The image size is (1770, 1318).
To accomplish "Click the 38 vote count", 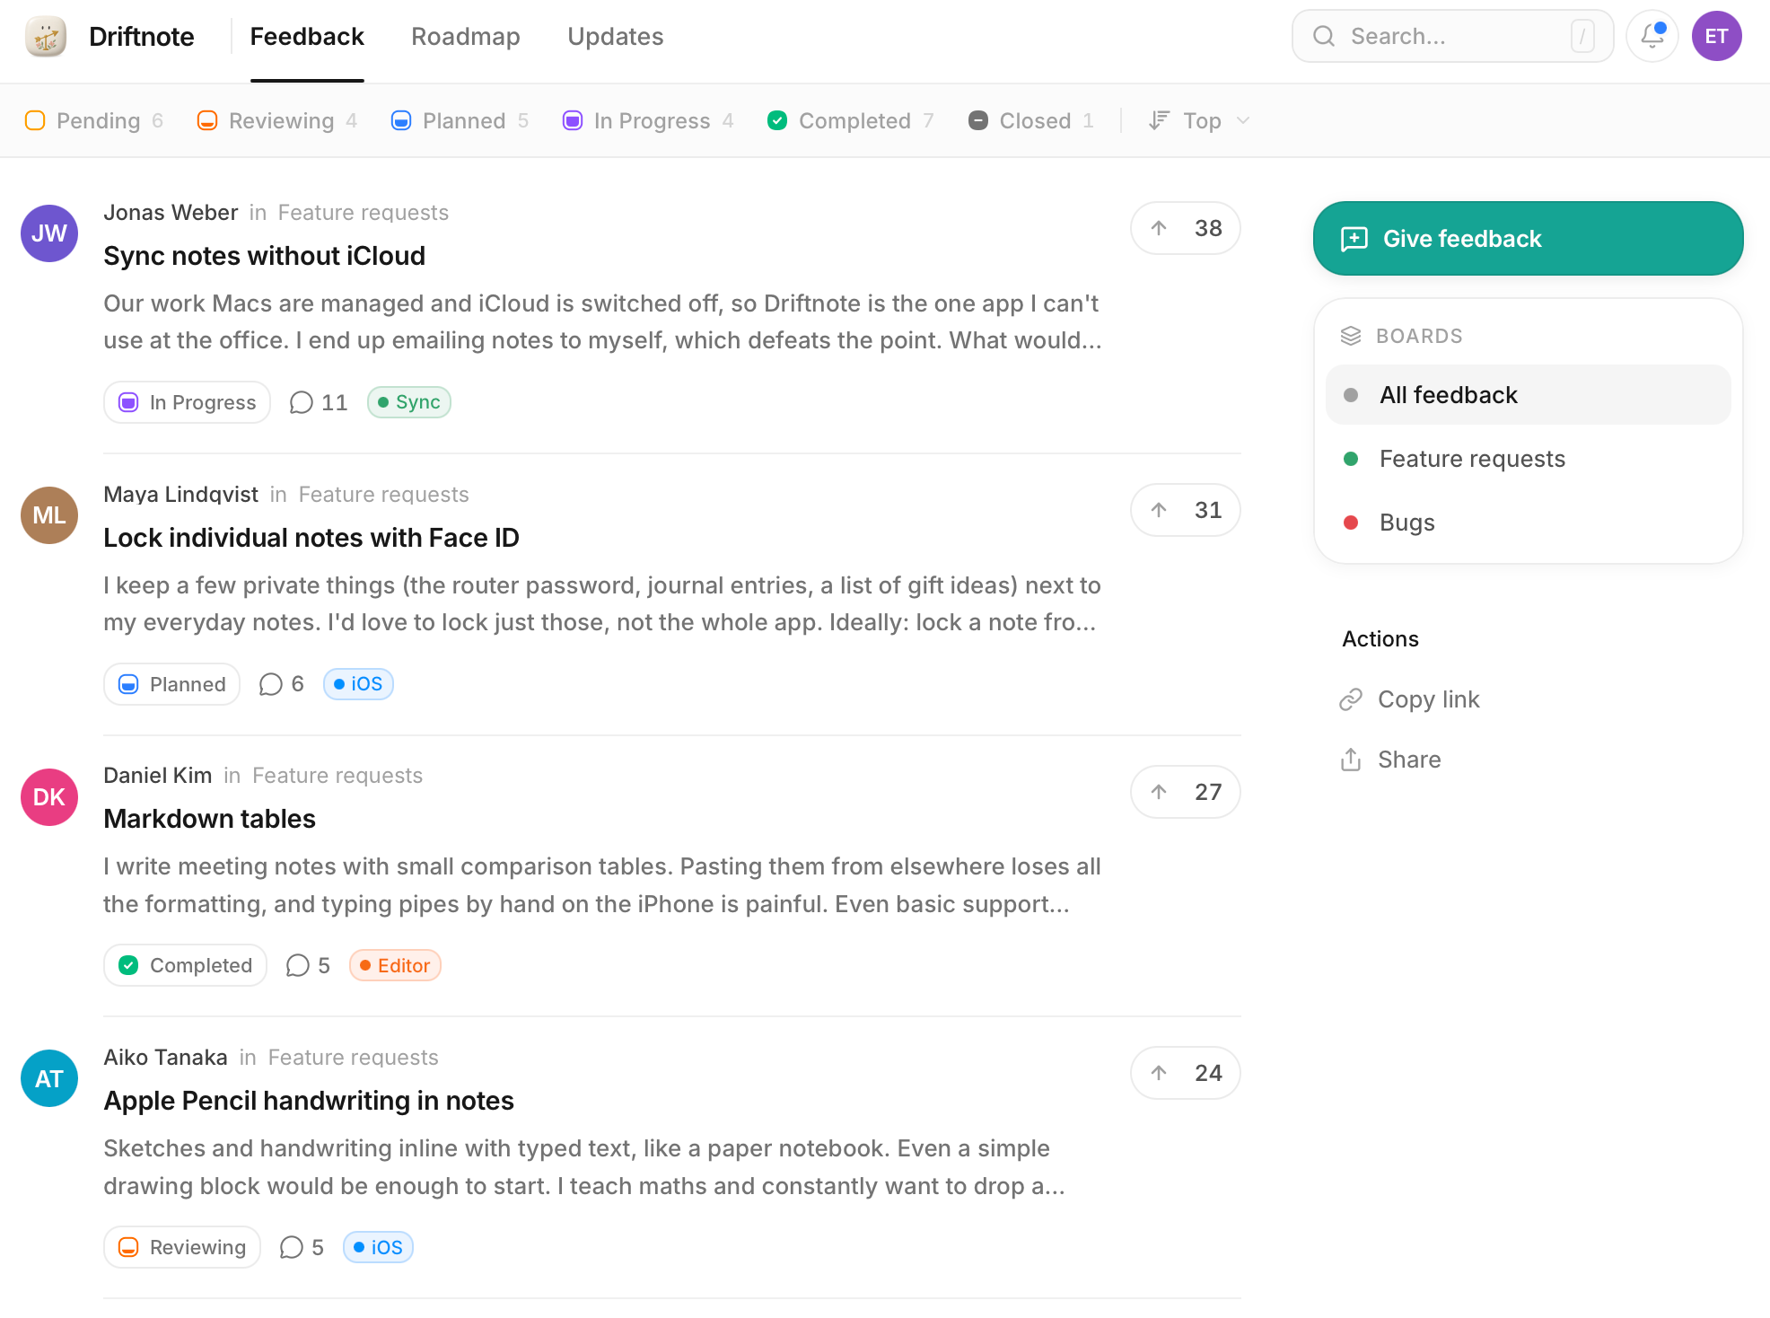I will (1208, 228).
